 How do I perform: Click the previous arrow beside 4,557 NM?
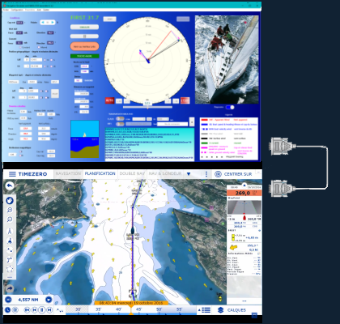[8, 300]
